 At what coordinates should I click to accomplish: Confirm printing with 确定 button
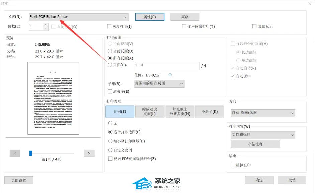click(259, 180)
